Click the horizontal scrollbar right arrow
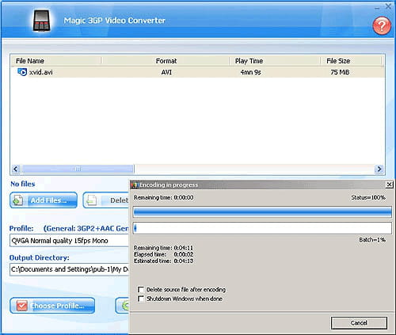396x335 pixels. point(379,169)
